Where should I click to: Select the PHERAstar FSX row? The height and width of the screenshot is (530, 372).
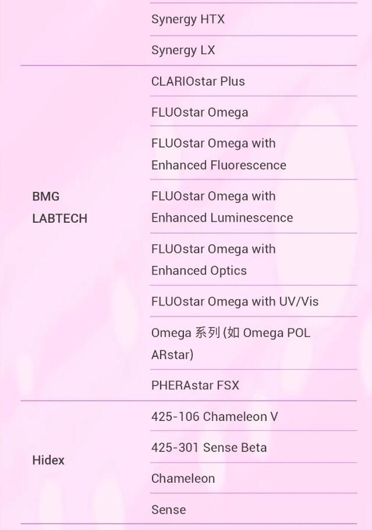click(195, 385)
